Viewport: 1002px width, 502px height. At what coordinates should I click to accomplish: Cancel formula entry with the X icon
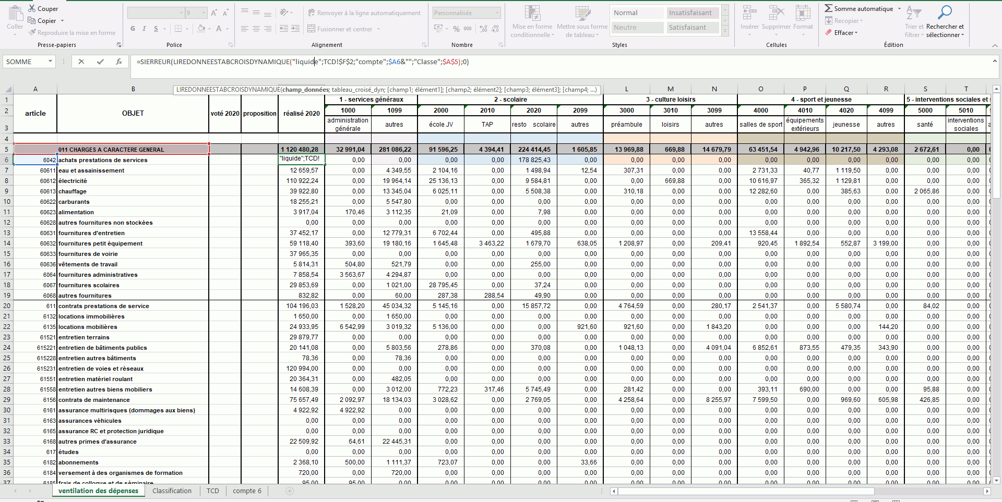[x=81, y=62]
